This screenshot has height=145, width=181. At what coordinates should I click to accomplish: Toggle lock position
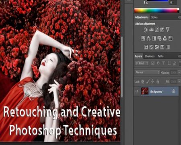click(x=152, y=81)
